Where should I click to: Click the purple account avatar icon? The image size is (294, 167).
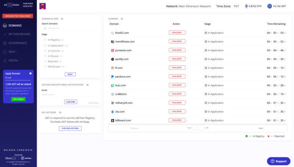point(43,6)
